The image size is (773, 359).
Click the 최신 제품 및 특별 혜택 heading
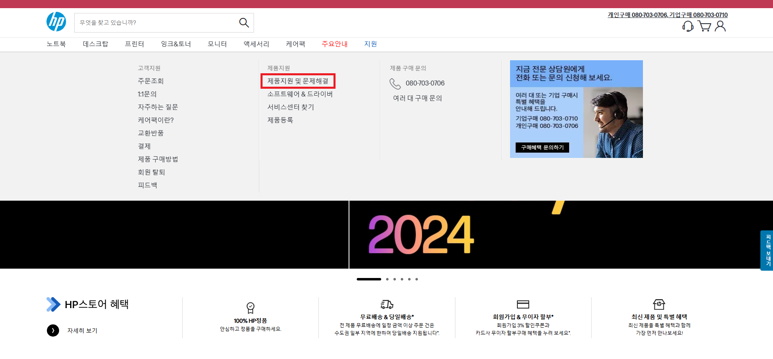659,317
